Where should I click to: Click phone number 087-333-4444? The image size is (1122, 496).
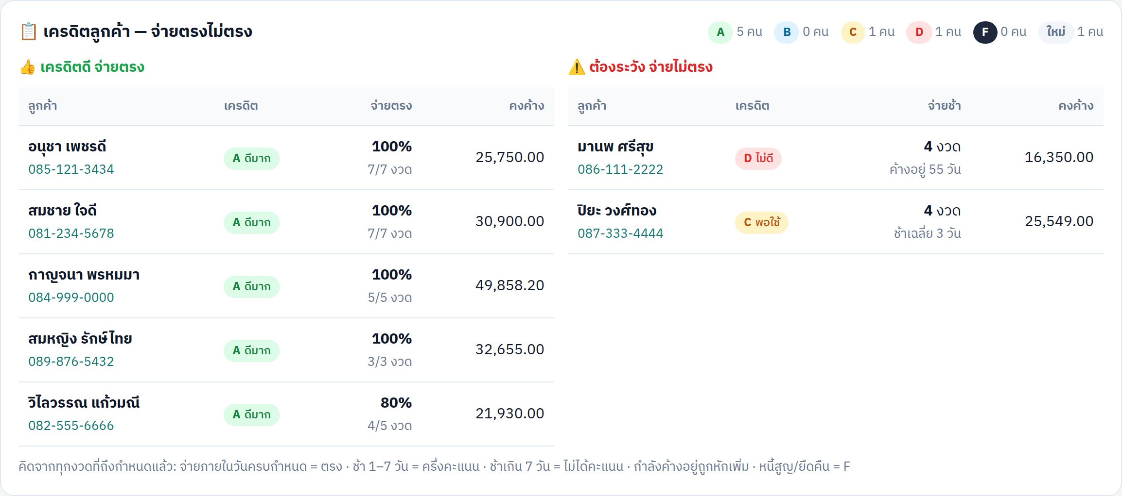click(x=620, y=233)
